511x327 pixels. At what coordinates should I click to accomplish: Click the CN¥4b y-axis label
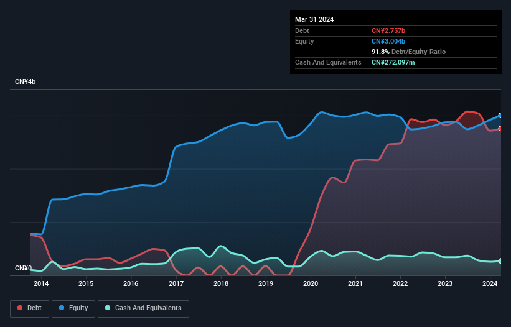click(26, 82)
